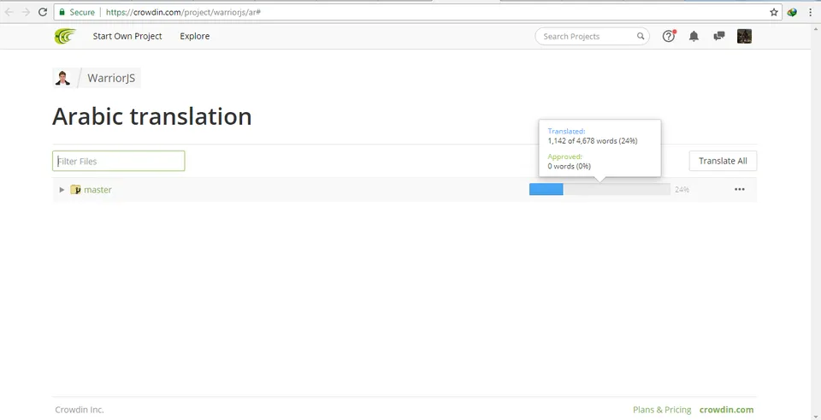Click the browser extension globe icon
Image resolution: width=821 pixels, height=420 pixels.
(792, 12)
